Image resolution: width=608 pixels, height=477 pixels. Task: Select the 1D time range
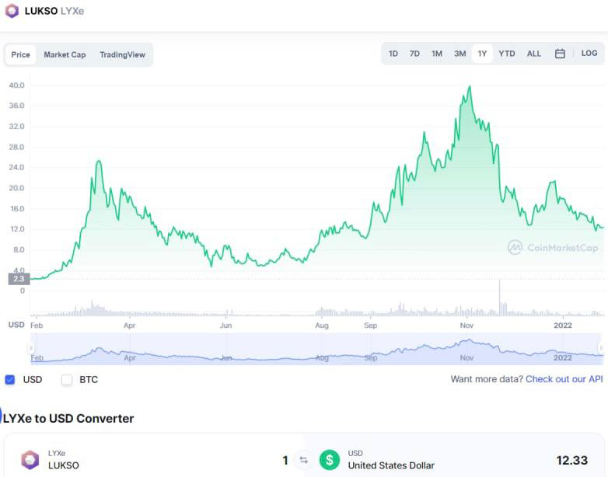(x=393, y=54)
